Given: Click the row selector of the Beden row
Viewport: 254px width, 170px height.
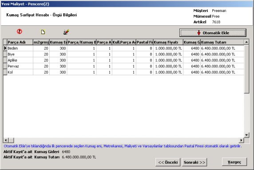Looking at the screenshot, I should tap(5, 48).
